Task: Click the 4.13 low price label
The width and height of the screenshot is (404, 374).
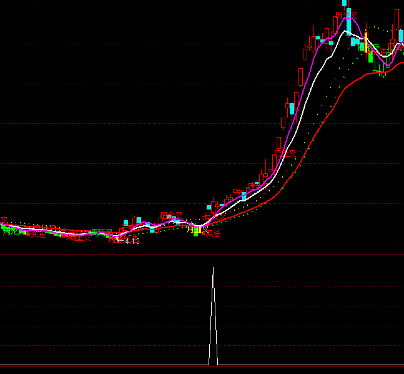Action: (132, 241)
